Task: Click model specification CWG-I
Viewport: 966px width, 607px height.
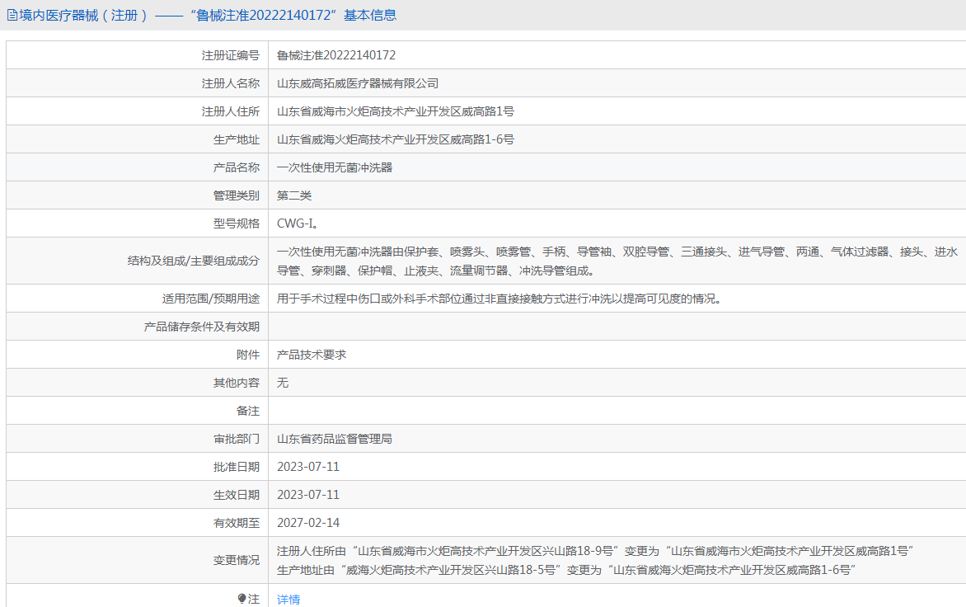Action: 297,224
